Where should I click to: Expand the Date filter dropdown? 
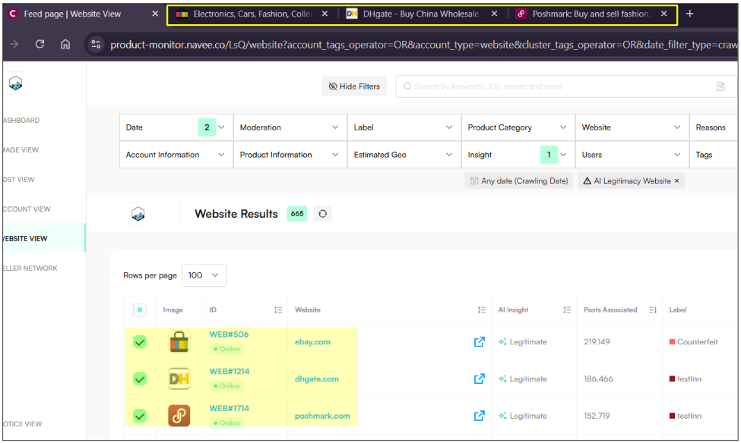176,127
